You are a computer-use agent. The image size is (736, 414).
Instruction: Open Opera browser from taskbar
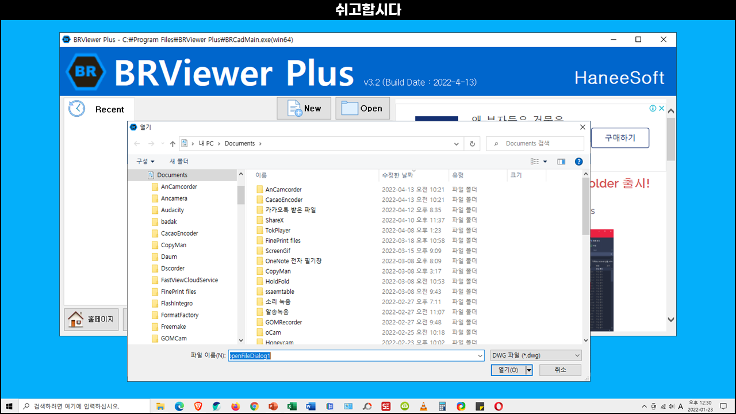coord(499,406)
